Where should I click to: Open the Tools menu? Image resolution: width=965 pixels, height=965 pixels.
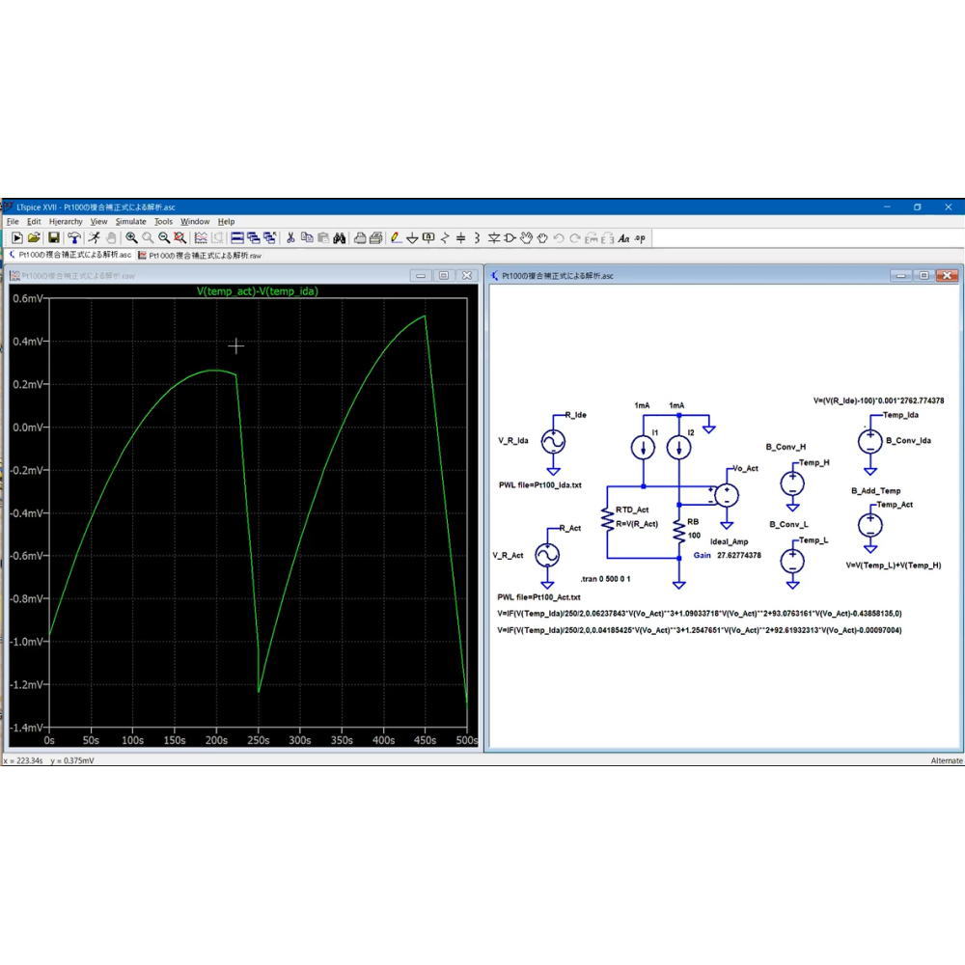click(x=163, y=222)
